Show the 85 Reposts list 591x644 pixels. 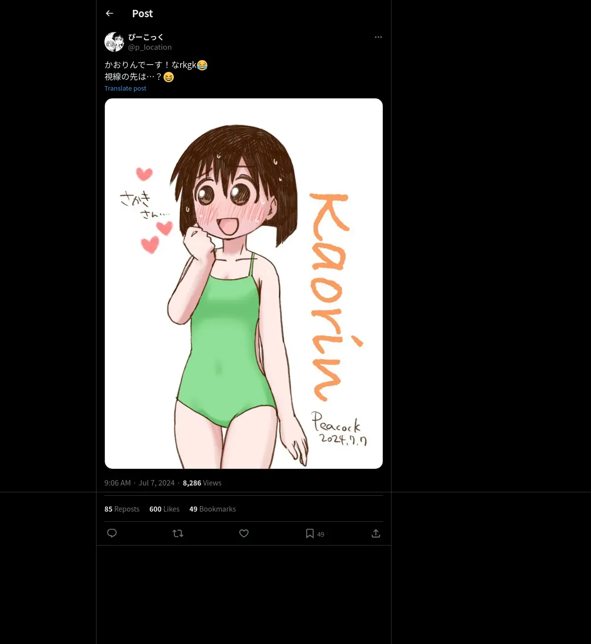[122, 509]
